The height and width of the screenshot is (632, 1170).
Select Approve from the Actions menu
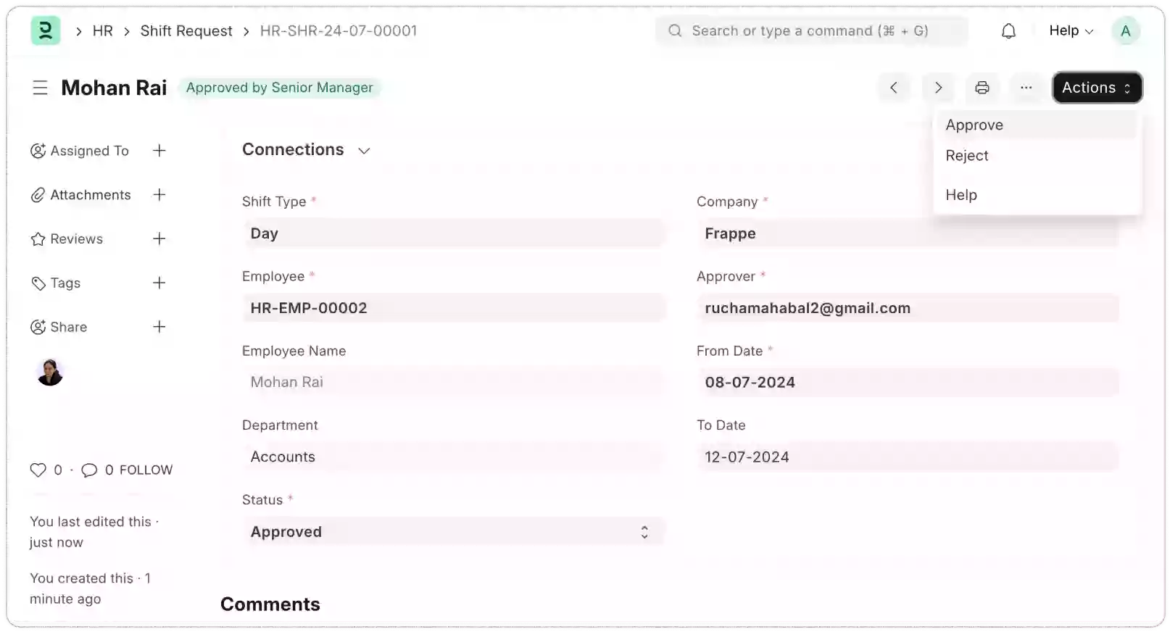(974, 124)
